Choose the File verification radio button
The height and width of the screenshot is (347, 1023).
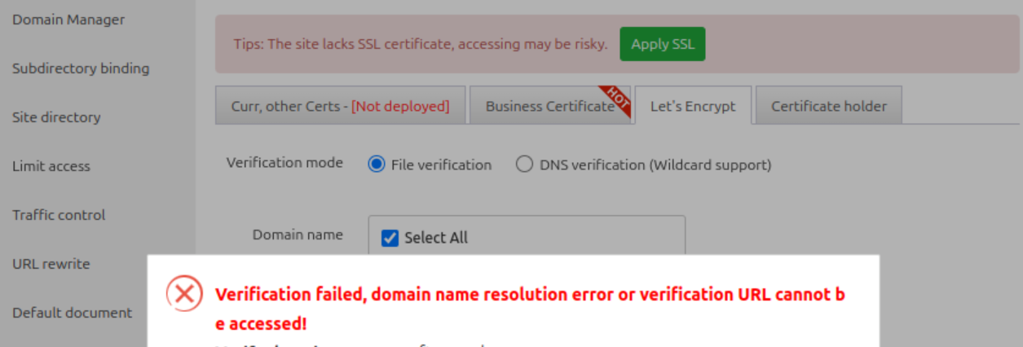[x=377, y=165]
